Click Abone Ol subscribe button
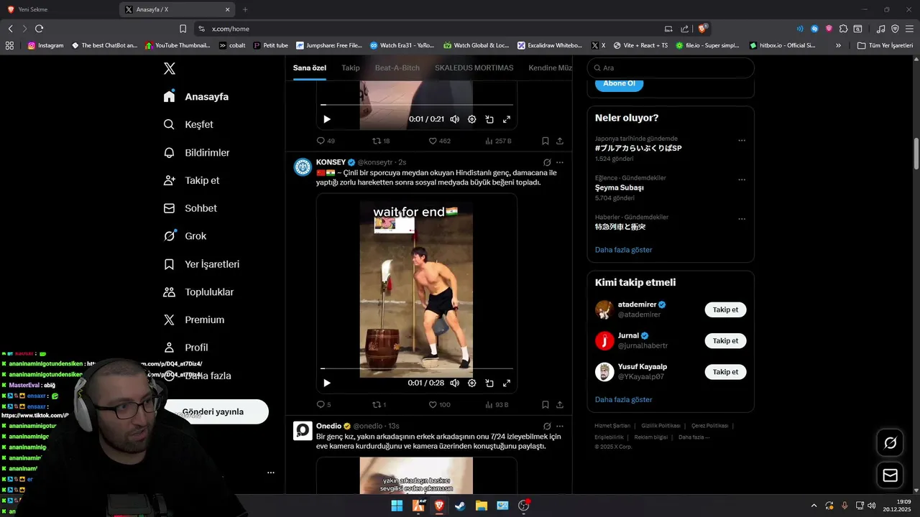The width and height of the screenshot is (920, 517). [x=619, y=83]
